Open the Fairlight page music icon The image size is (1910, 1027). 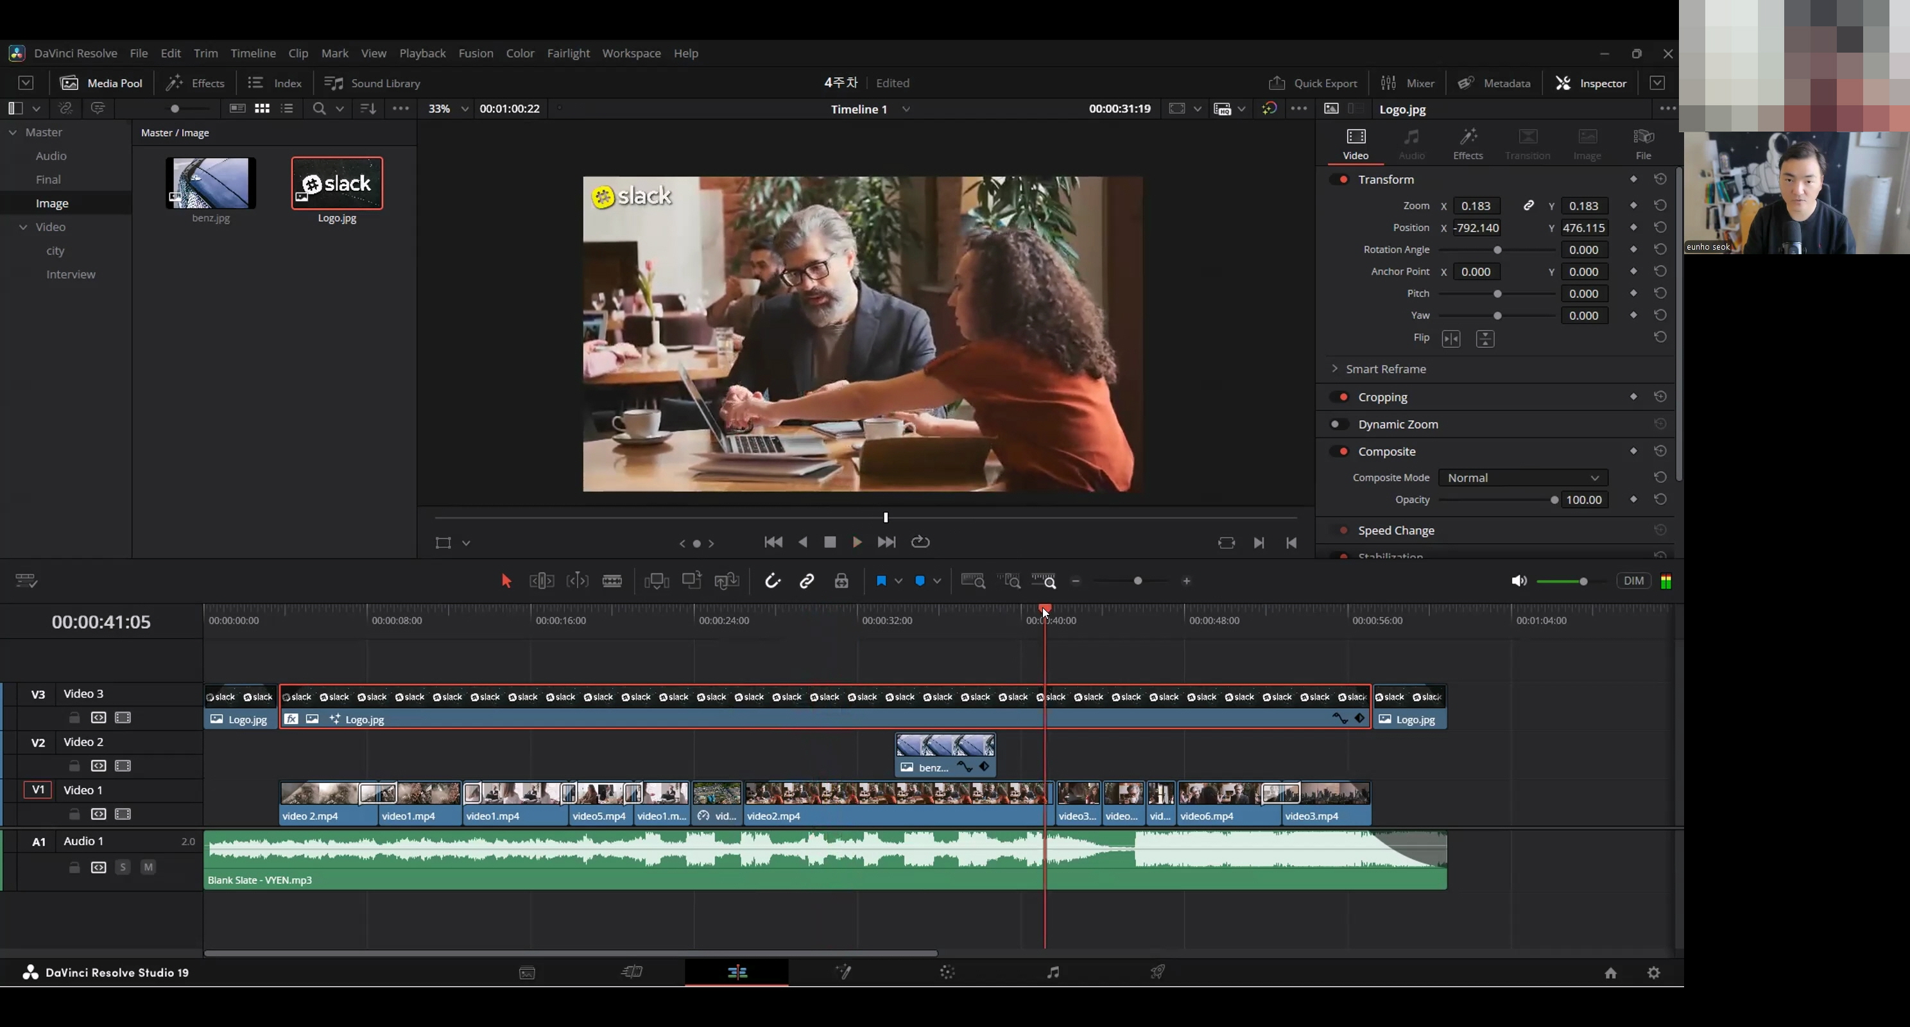click(x=1053, y=972)
